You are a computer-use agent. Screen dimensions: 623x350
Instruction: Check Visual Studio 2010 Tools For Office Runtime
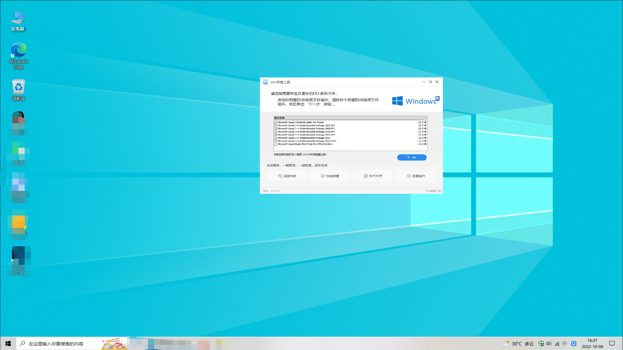pyautogui.click(x=276, y=144)
